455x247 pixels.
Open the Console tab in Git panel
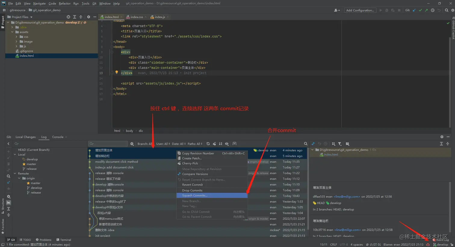(x=57, y=137)
